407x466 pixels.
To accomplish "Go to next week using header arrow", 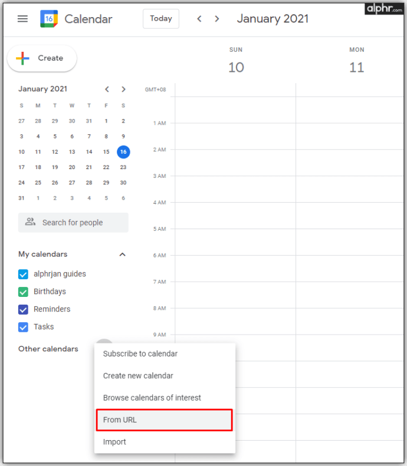I will (x=217, y=19).
